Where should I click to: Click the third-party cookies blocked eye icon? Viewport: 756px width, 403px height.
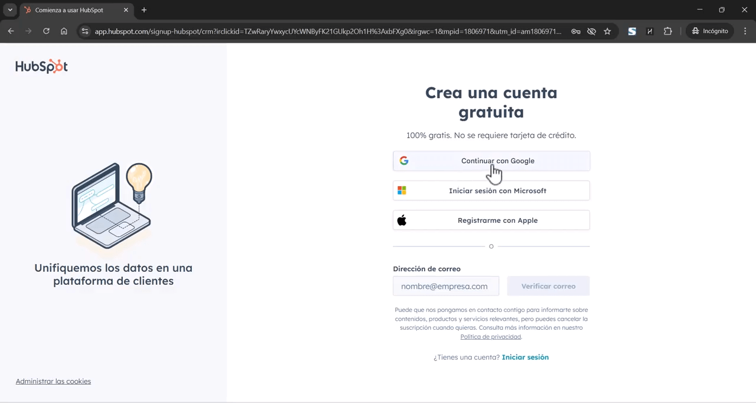[591, 31]
